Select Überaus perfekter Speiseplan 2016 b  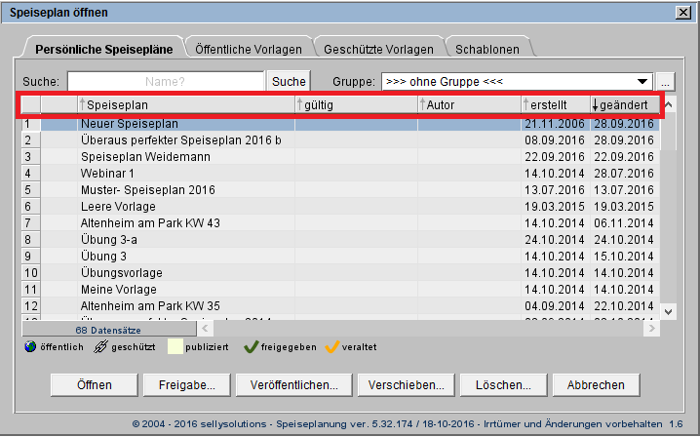point(340,140)
